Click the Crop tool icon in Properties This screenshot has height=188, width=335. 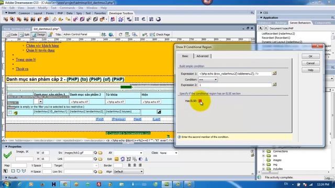pyautogui.click(x=128, y=159)
